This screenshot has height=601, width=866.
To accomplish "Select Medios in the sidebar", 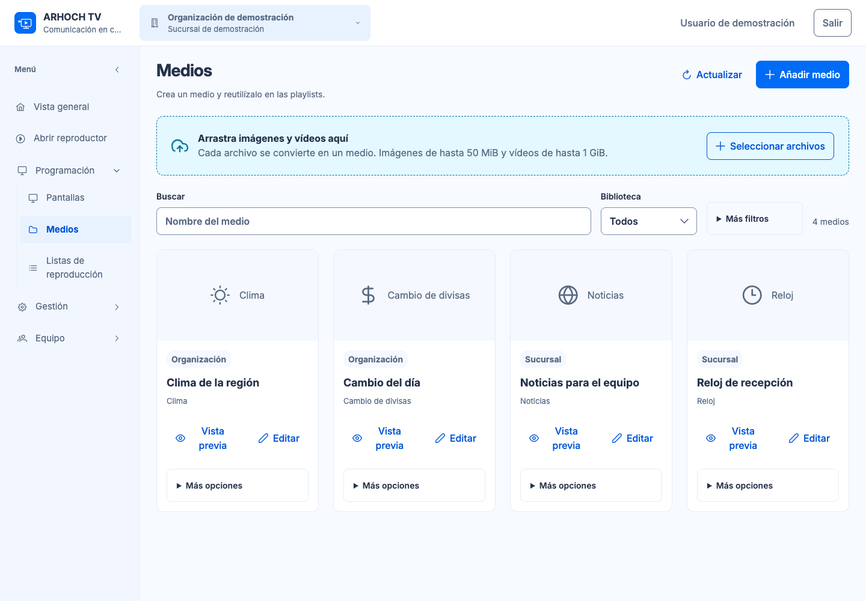I will pos(75,230).
